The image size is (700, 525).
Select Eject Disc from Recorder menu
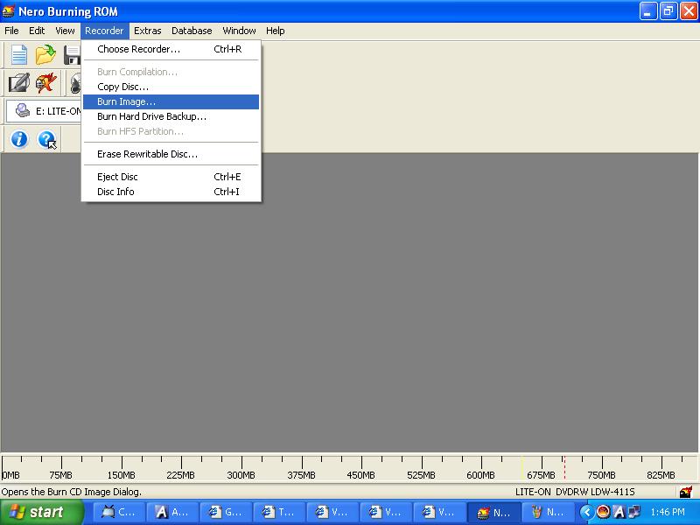tap(171, 177)
